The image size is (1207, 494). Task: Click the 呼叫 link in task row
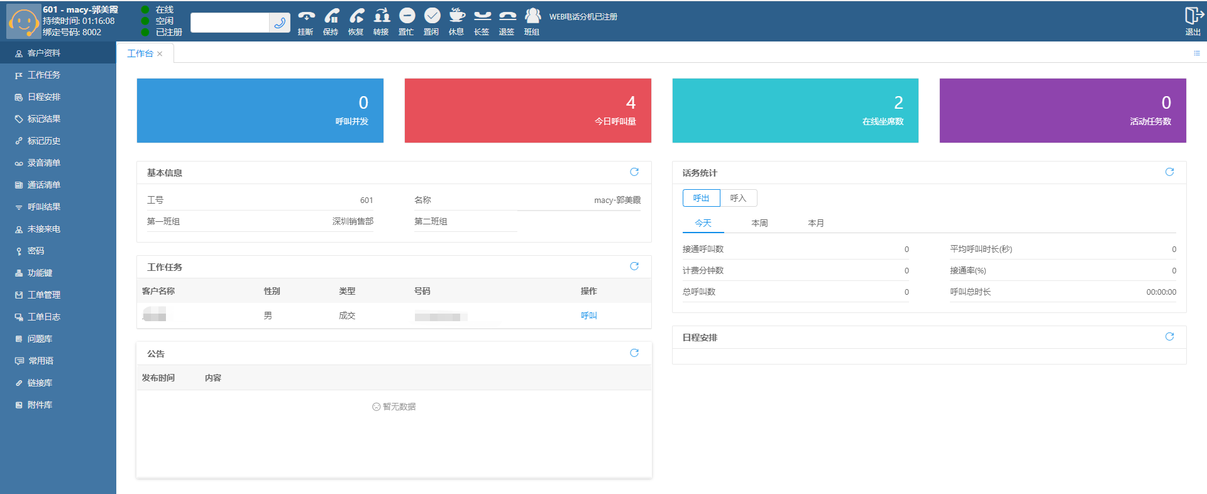[x=588, y=316]
